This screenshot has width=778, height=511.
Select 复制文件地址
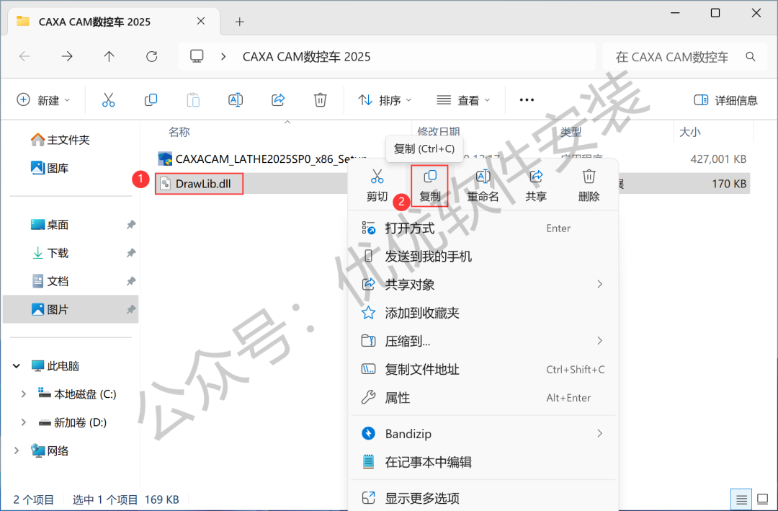point(483,370)
